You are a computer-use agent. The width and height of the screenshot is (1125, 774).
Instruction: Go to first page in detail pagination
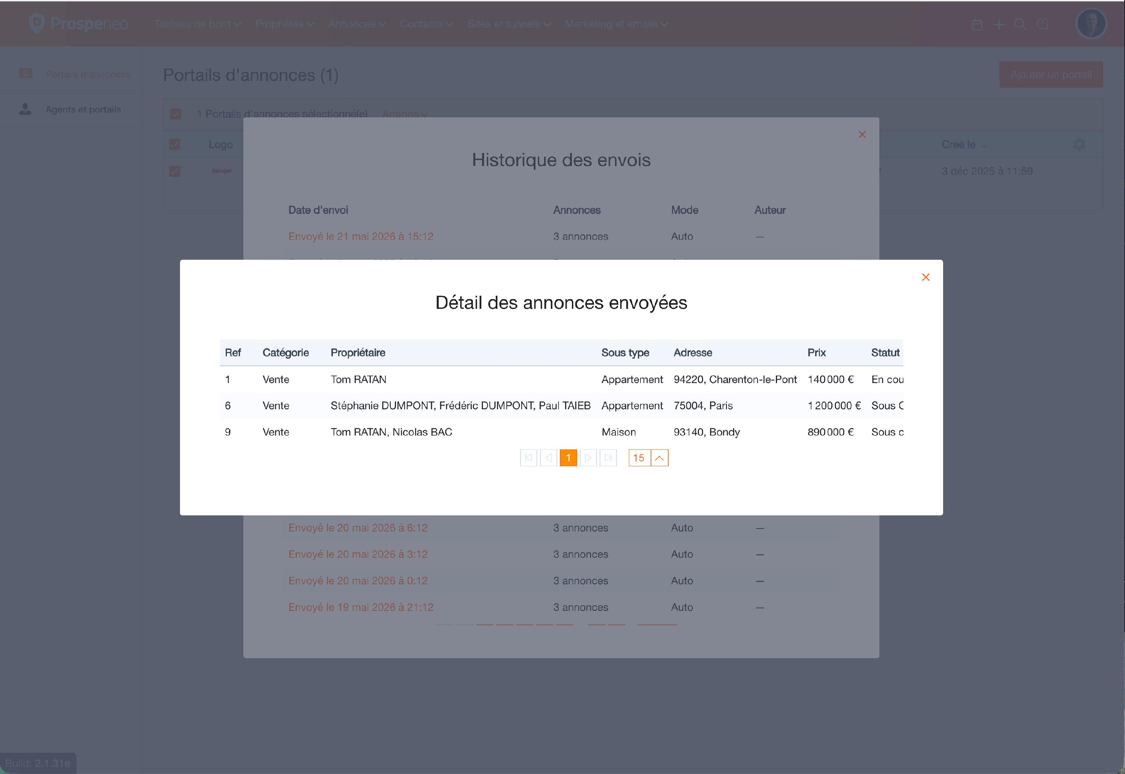click(x=528, y=458)
